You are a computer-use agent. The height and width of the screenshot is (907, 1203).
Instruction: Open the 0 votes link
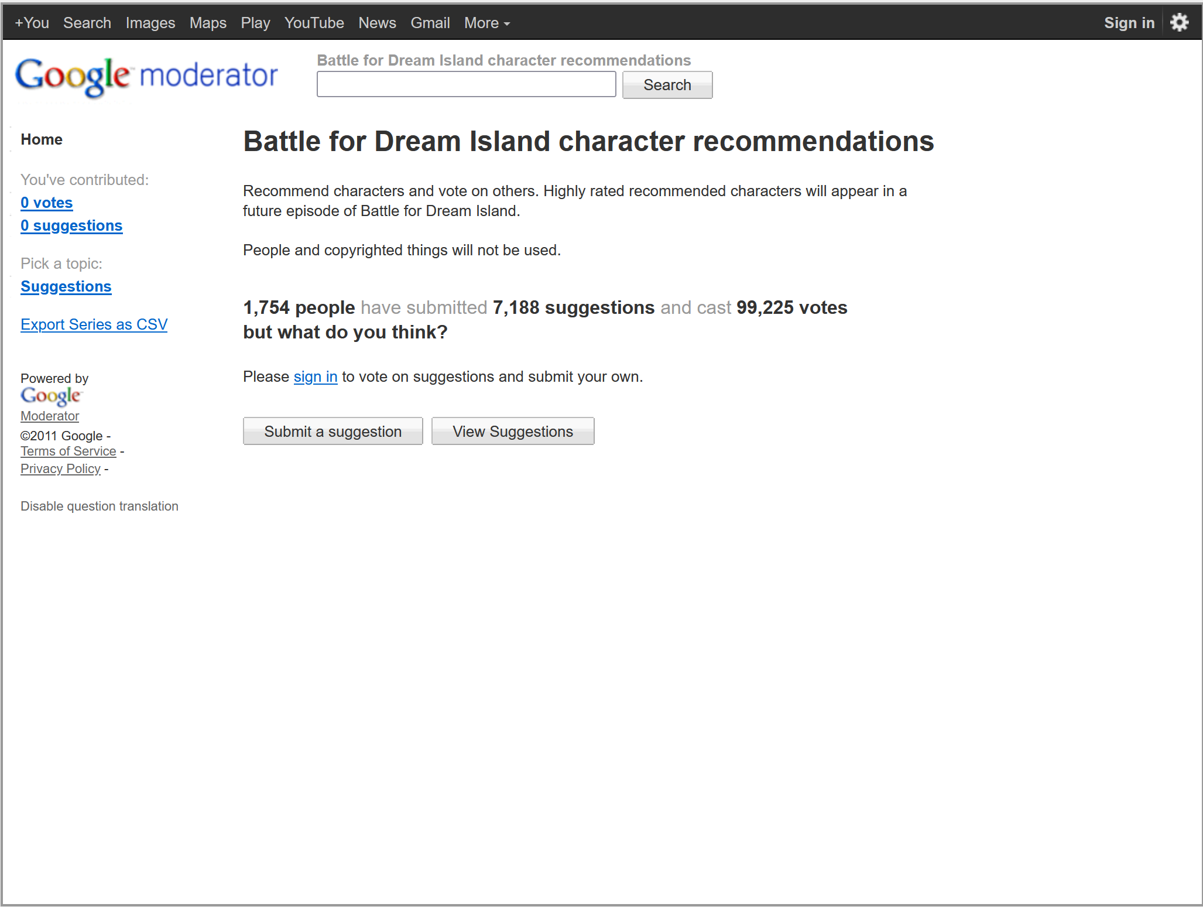click(47, 203)
